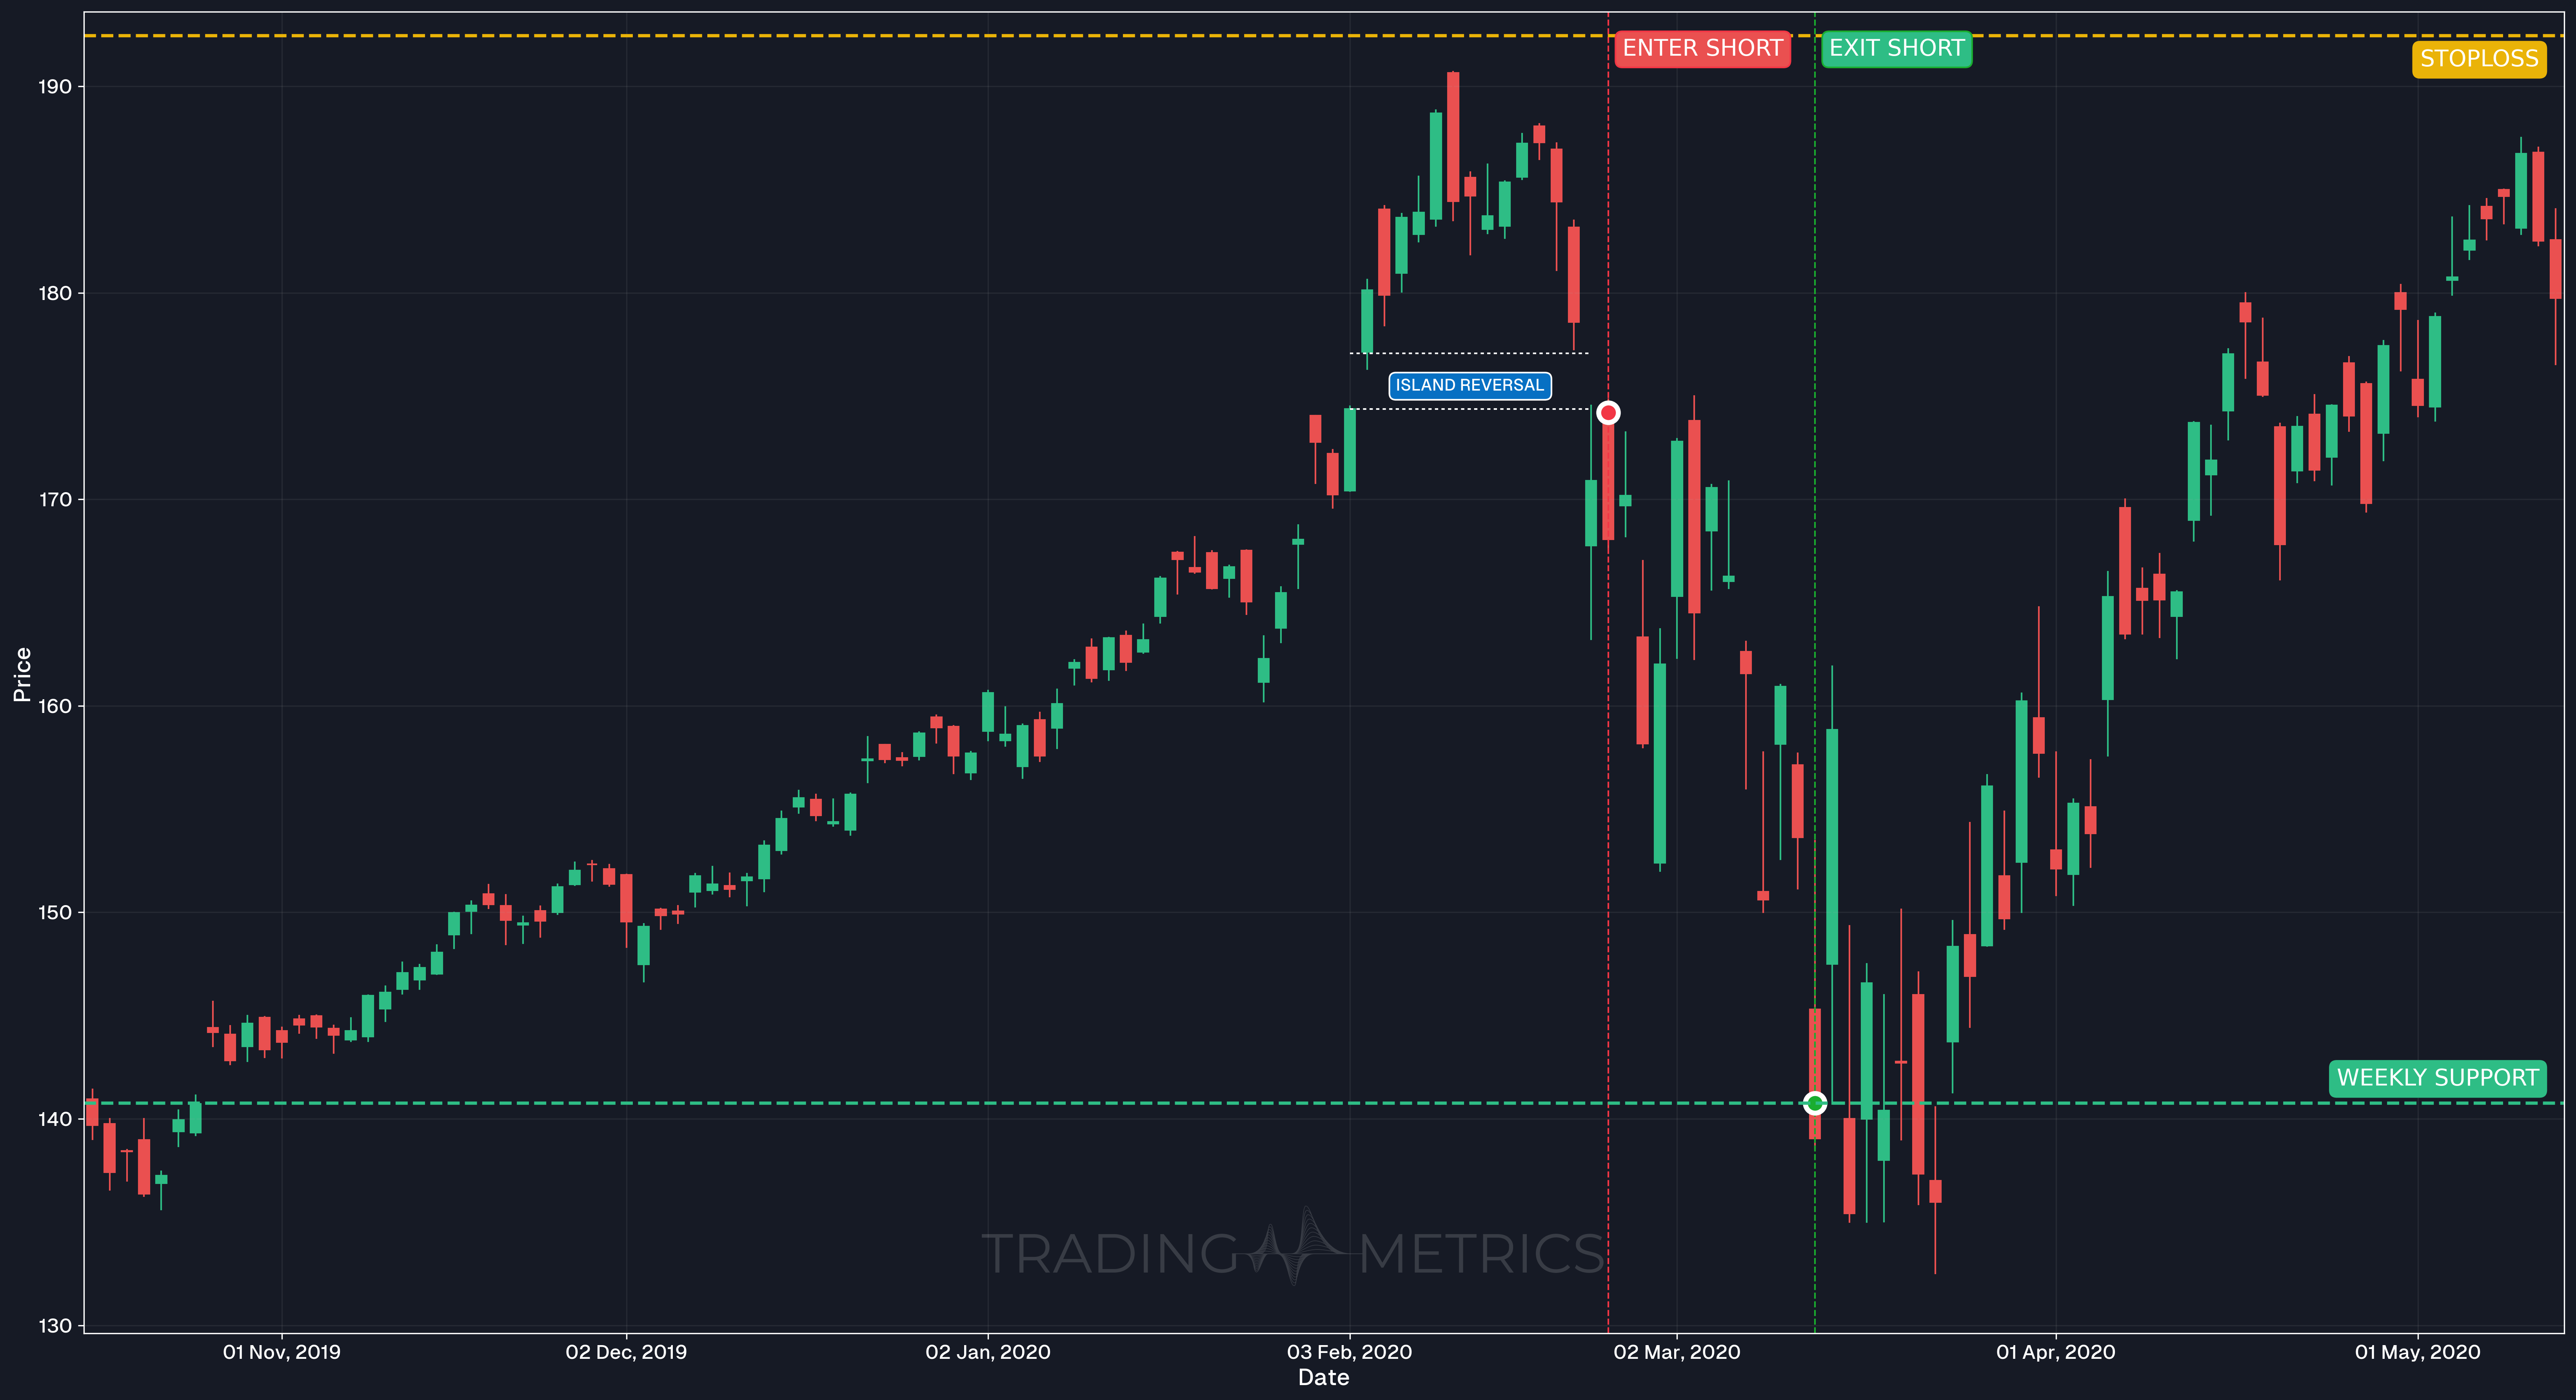Select the green short exit marker dot
2576x1400 pixels.
tap(1815, 1103)
